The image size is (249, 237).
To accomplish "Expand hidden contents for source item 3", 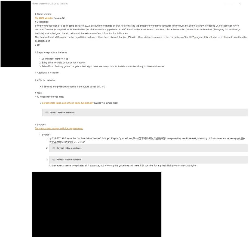I will [x=148, y=159].
